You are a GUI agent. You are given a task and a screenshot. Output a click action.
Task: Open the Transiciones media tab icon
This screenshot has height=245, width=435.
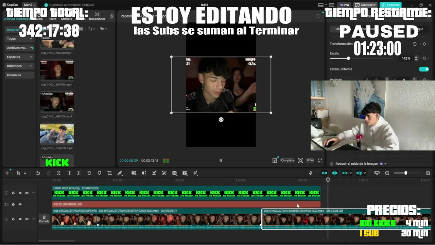[x=97, y=14]
